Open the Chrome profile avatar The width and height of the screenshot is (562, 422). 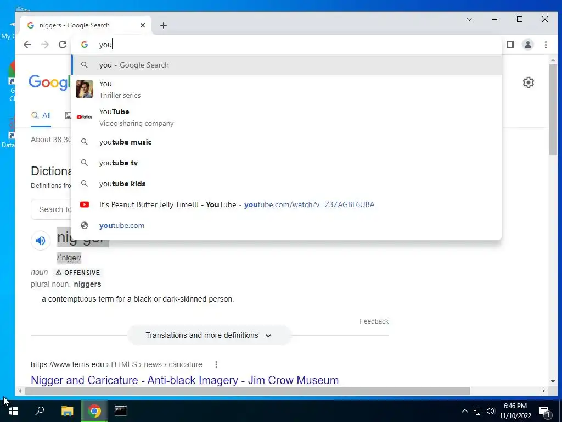pyautogui.click(x=528, y=45)
